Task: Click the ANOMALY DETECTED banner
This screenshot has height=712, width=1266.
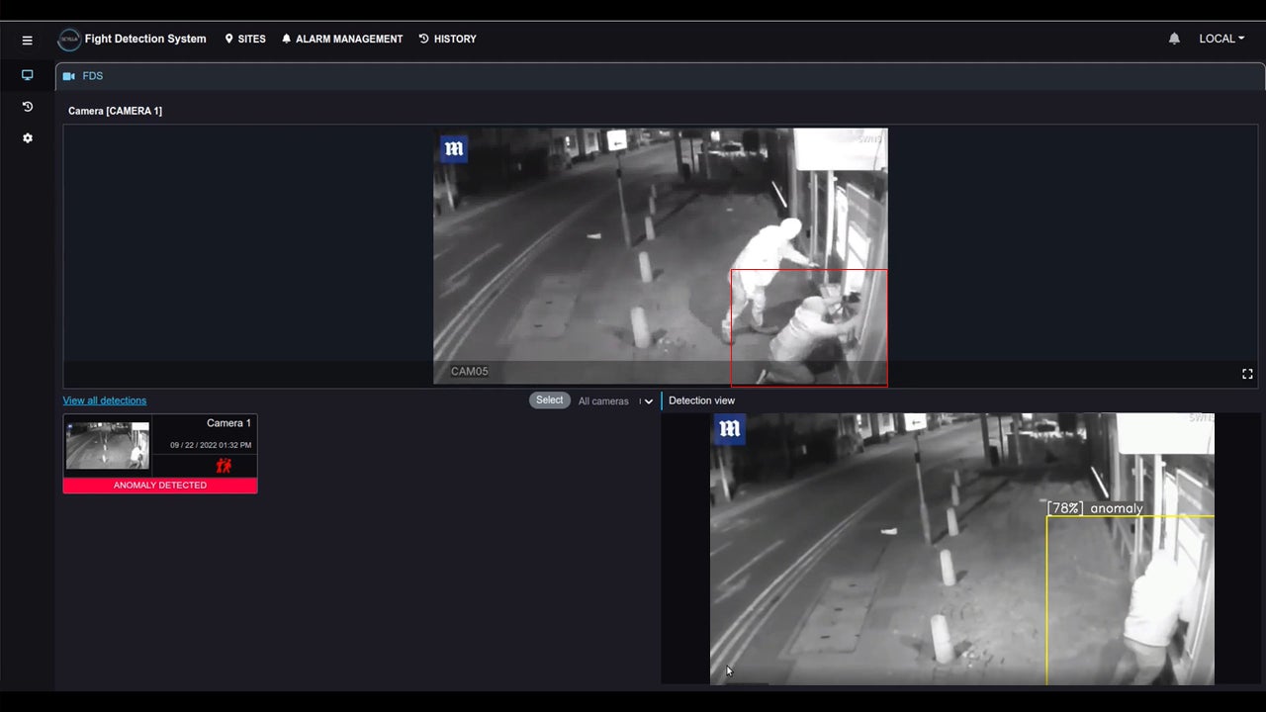Action: 160,486
